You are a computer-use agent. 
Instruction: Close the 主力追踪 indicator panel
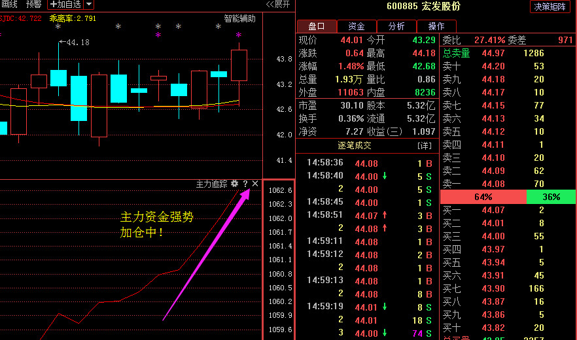(x=255, y=184)
